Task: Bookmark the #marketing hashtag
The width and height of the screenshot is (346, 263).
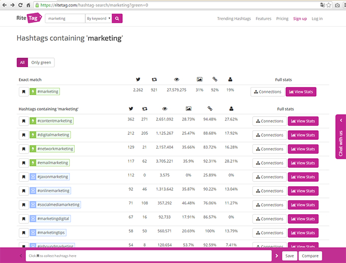Action: (23, 92)
